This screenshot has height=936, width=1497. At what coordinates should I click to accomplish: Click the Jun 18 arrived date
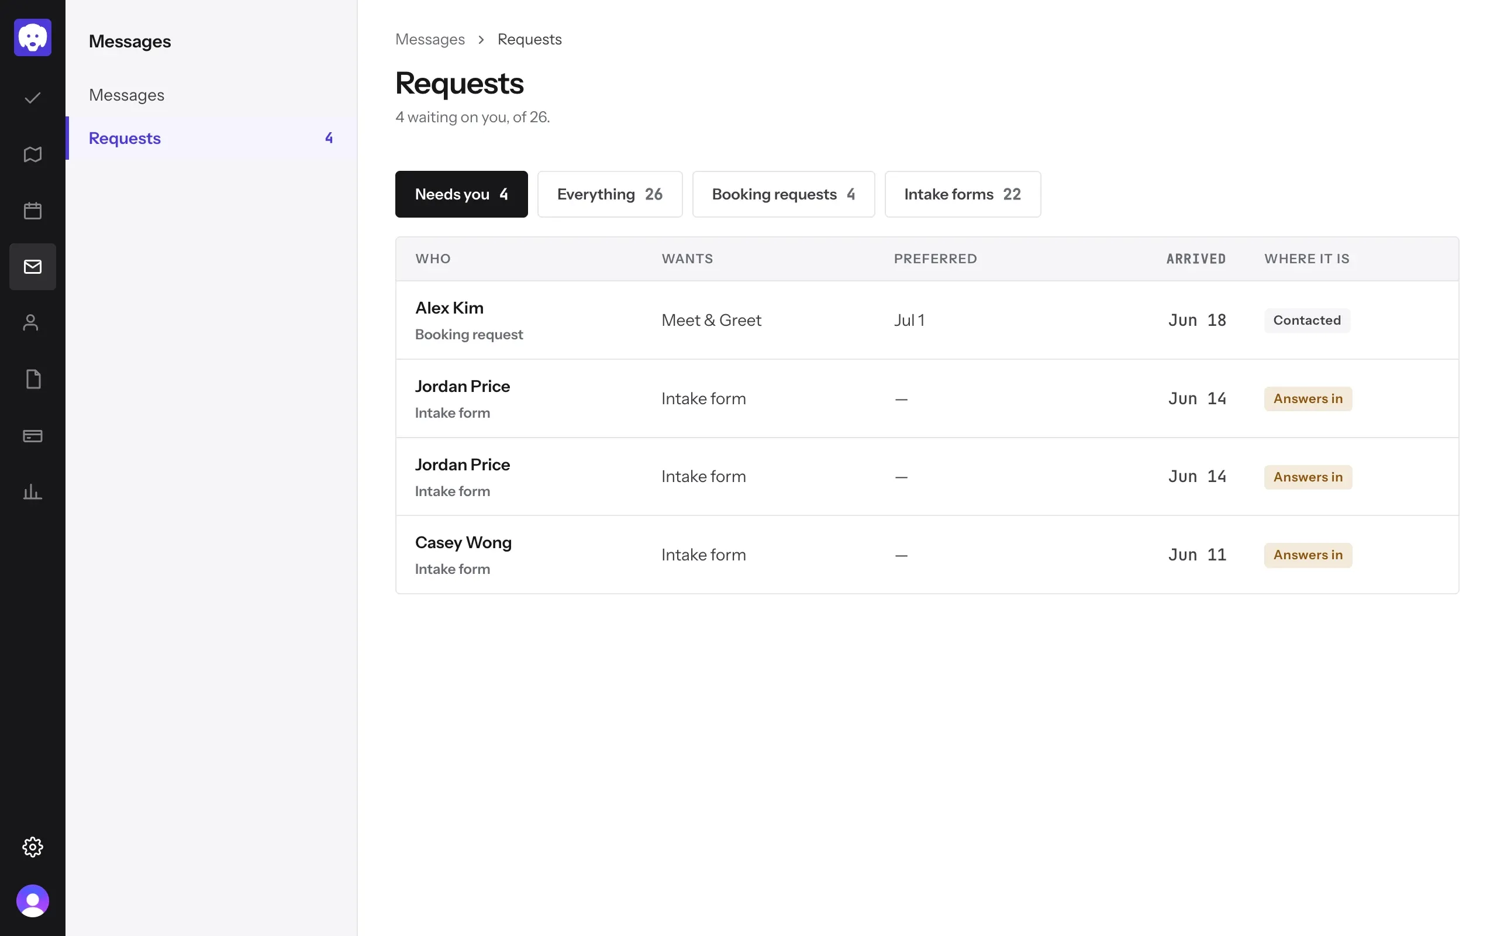[x=1197, y=320]
